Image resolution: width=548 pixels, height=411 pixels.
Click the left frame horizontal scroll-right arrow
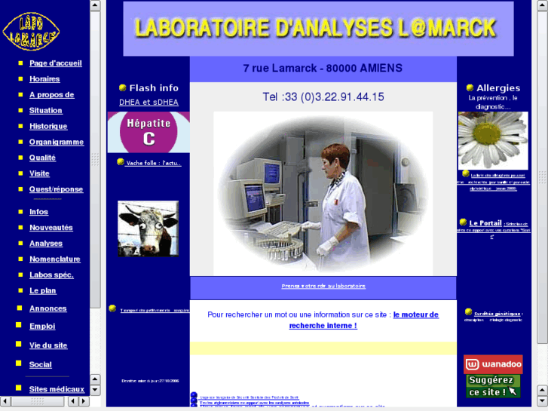(x=84, y=401)
